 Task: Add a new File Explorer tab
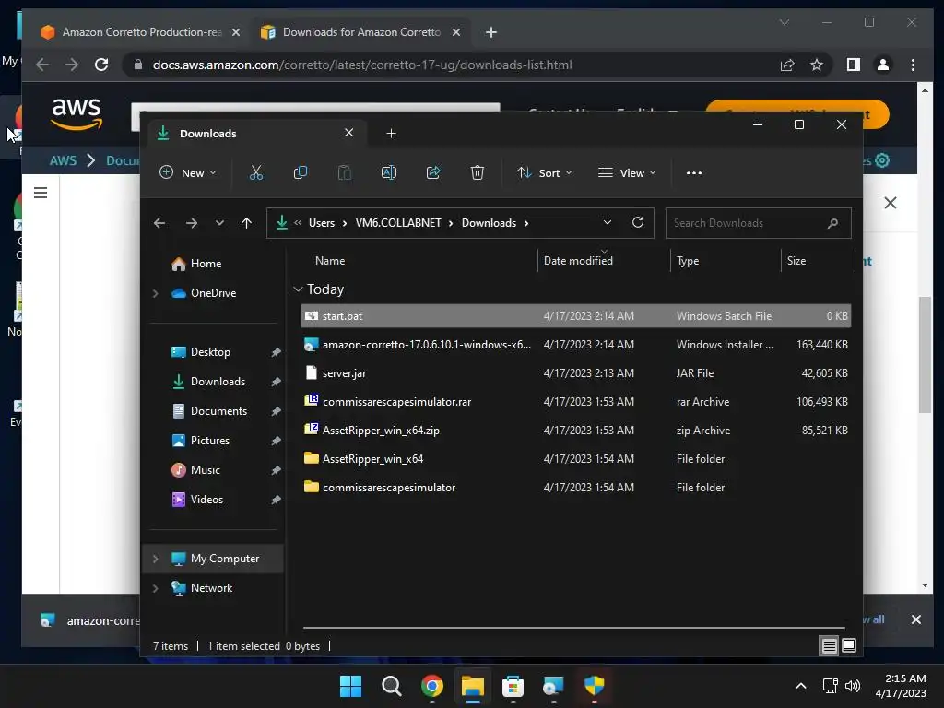(x=391, y=133)
